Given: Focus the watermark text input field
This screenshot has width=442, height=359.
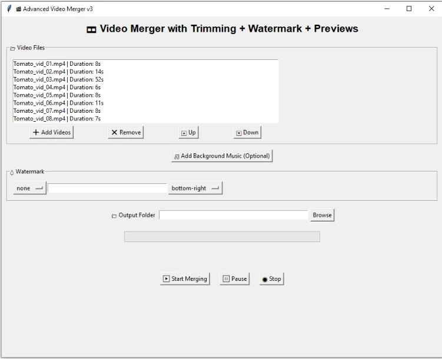Looking at the screenshot, I should [108, 188].
